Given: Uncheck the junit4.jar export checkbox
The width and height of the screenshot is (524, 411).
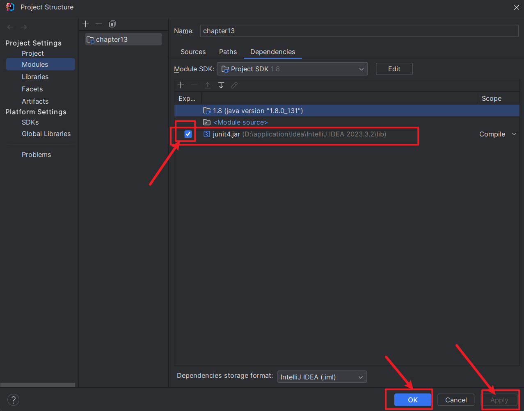Looking at the screenshot, I should click(188, 134).
